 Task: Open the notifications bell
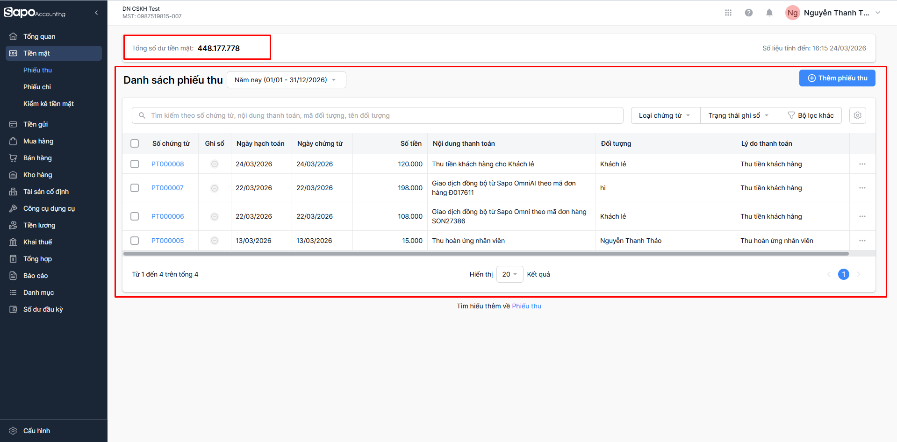click(x=769, y=13)
